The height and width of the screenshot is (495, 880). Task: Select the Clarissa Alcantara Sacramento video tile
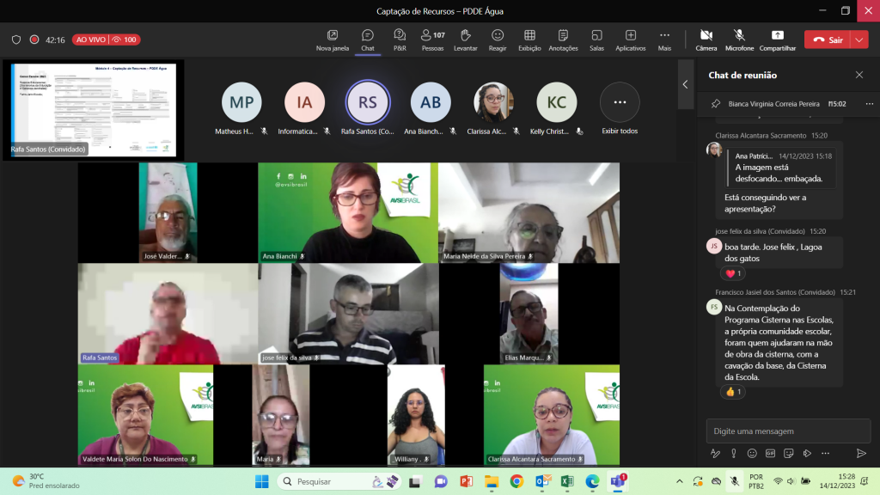[552, 415]
